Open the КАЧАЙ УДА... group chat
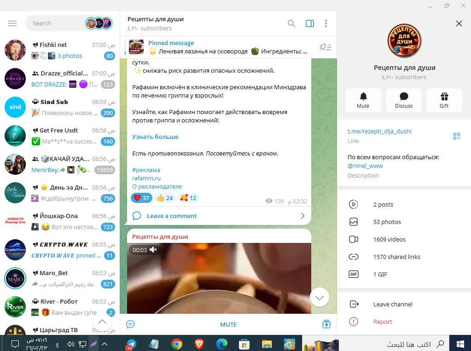Screen dimensions: 471x351 click(x=60, y=164)
